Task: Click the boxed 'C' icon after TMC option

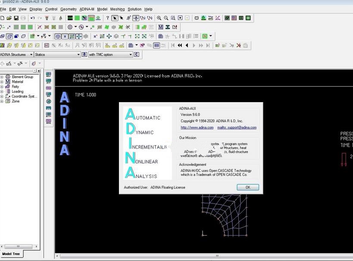Action: point(137,54)
